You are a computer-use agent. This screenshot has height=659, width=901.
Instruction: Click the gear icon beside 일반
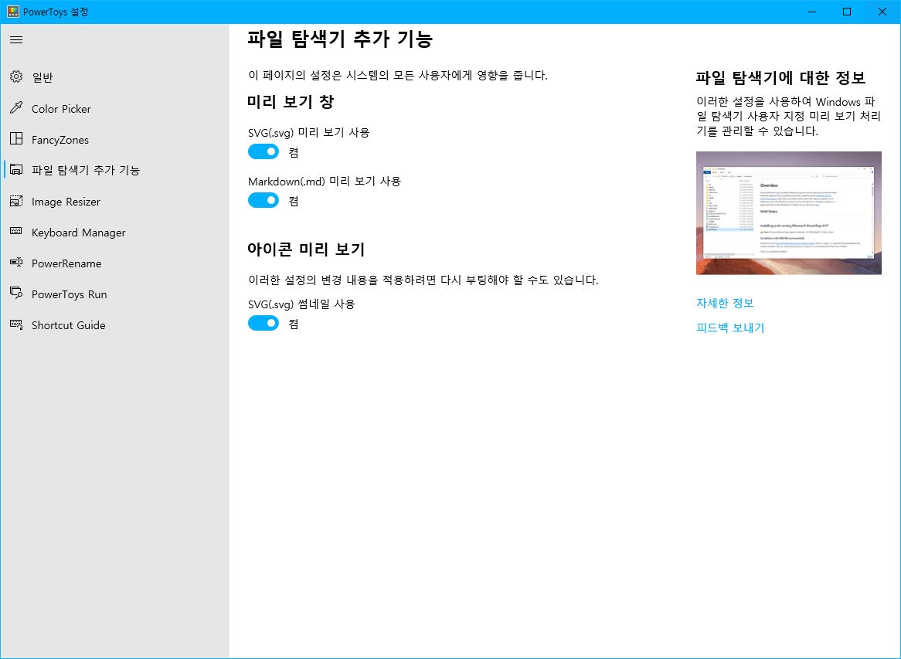click(x=16, y=76)
